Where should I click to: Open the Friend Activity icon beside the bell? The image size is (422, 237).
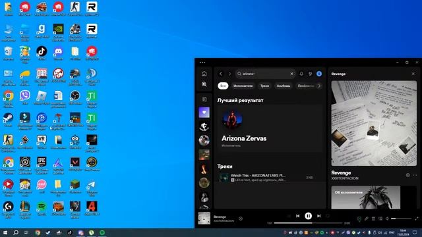coord(311,74)
